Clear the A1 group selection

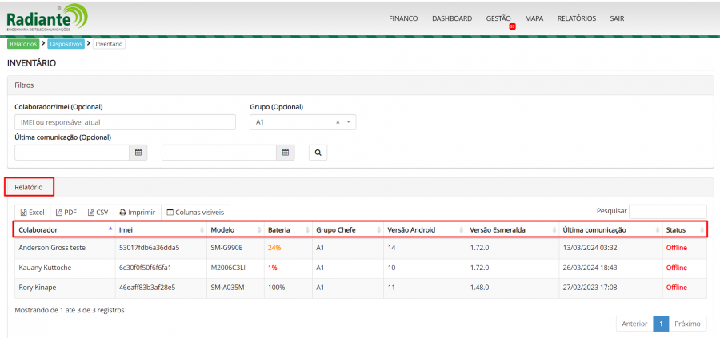pyautogui.click(x=338, y=122)
